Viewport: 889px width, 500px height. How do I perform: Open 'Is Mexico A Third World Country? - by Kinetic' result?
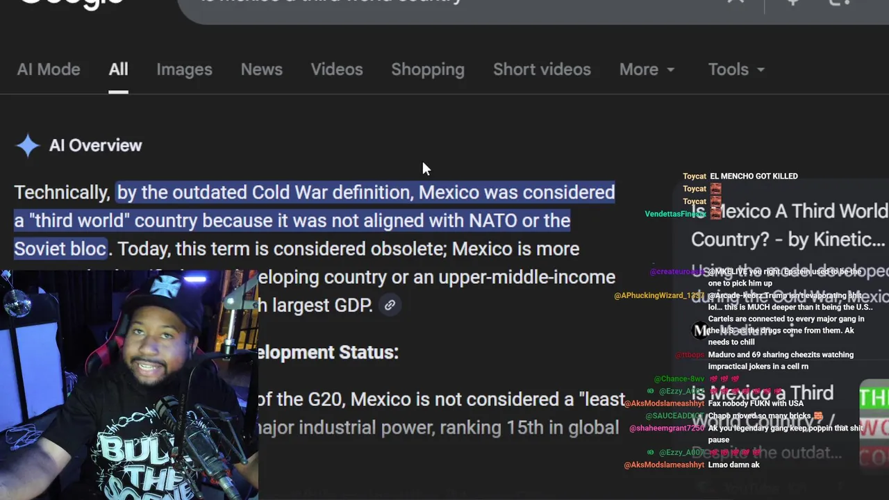[789, 225]
